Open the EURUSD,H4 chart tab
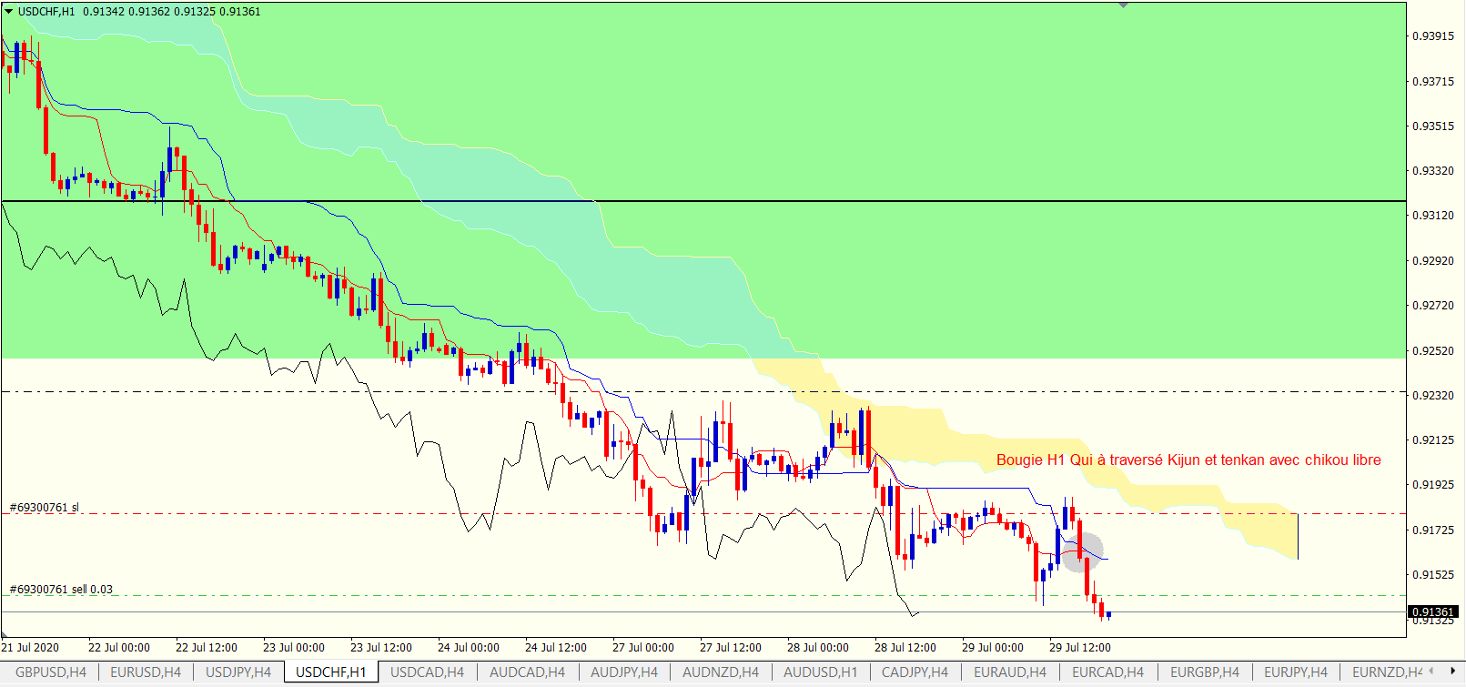 (146, 672)
